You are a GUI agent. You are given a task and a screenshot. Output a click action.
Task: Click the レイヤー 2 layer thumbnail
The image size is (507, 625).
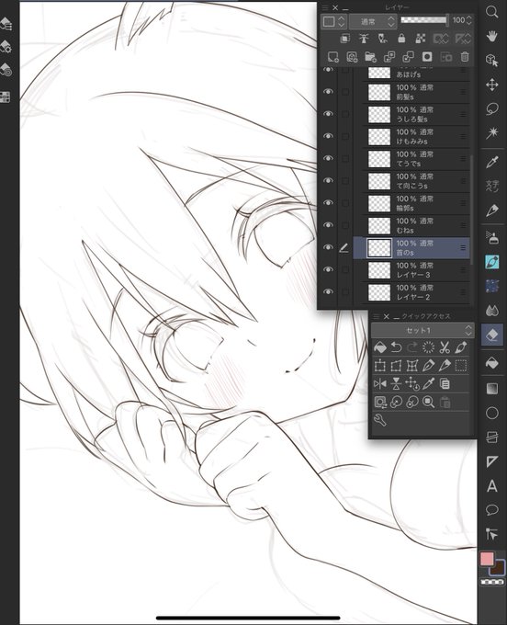379,292
